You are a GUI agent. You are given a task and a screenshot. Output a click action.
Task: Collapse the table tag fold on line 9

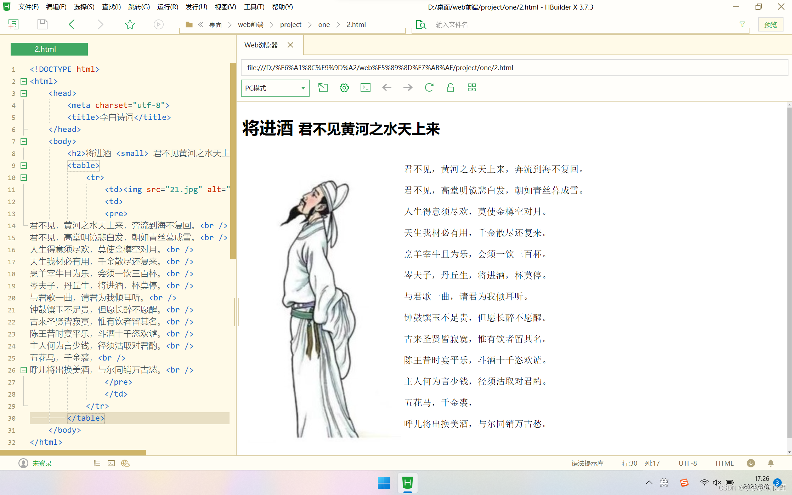coord(24,166)
